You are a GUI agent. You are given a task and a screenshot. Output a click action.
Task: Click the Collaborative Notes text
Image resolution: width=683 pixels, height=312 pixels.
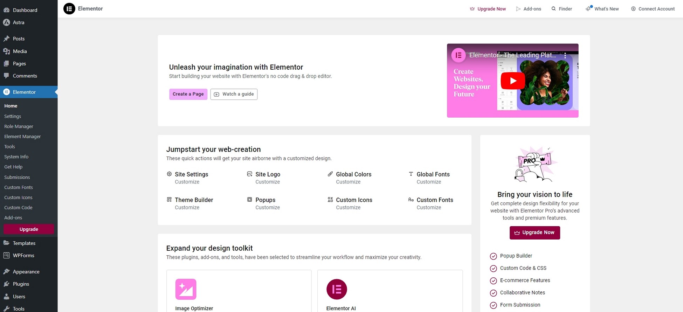point(522,292)
